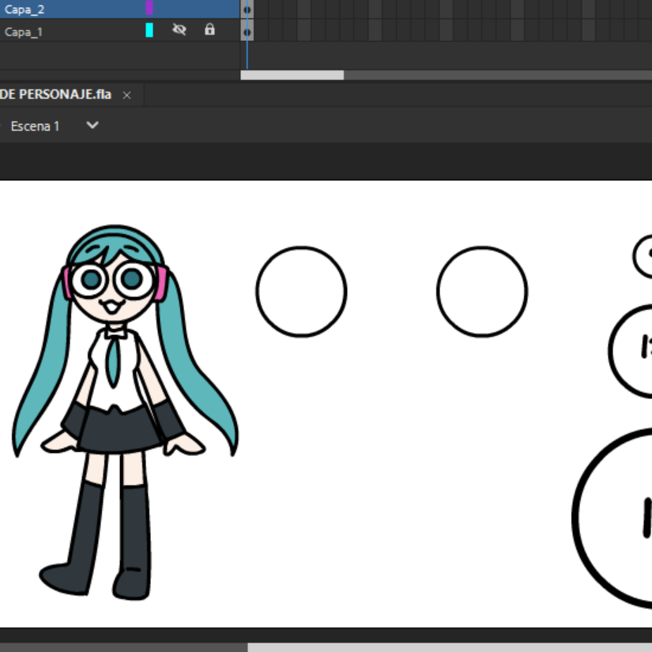652x652 pixels.
Task: Select the second empty circle on stage
Action: click(x=482, y=292)
